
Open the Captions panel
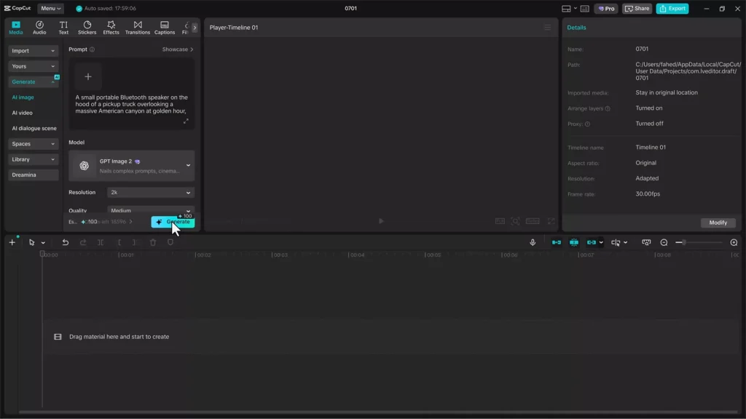pyautogui.click(x=165, y=28)
